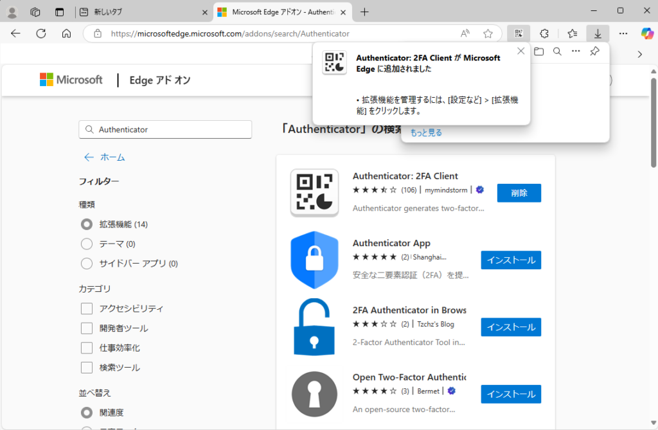Open Authenticator: 2FA Client title
Screen dimensions: 658x430
pyautogui.click(x=405, y=176)
